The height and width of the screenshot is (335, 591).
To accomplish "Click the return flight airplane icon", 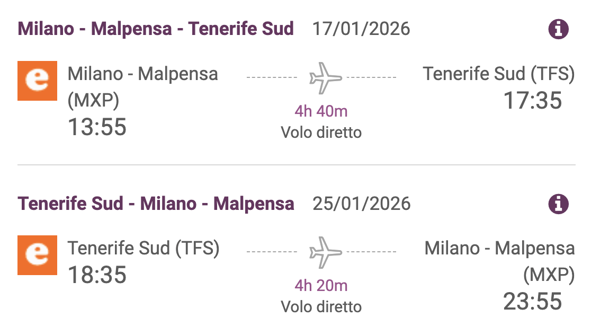I will coord(325,252).
